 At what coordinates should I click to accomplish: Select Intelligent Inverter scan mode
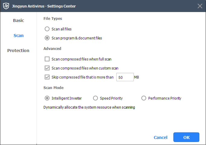point(47,98)
